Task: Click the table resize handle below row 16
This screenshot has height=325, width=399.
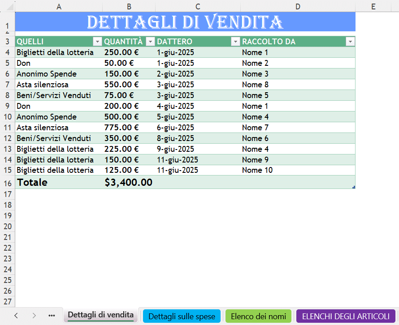Action: pyautogui.click(x=354, y=187)
